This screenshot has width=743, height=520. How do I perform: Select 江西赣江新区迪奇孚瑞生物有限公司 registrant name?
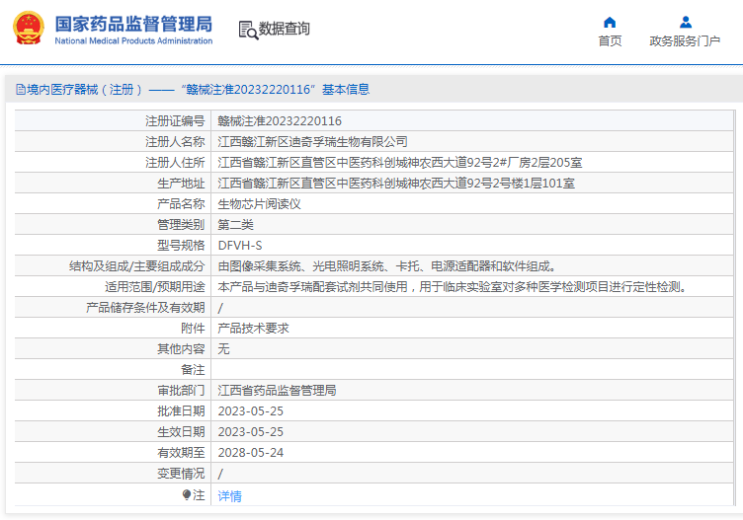coord(313,142)
